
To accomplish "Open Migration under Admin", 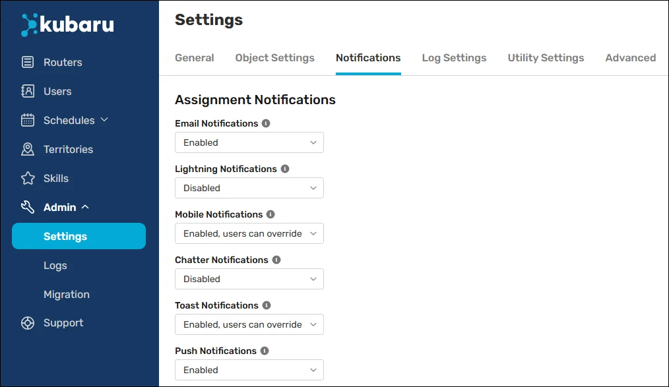I will (67, 295).
